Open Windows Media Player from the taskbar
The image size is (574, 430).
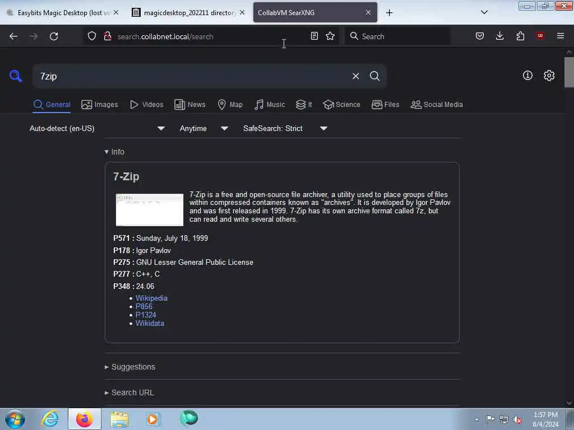point(153,419)
